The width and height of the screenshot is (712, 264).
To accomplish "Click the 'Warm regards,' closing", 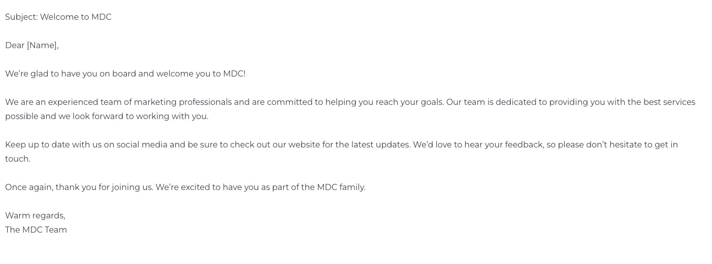I will [x=36, y=216].
